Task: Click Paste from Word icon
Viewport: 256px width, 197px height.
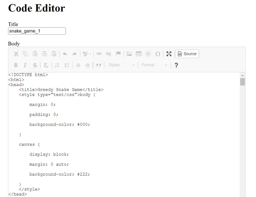Action: tap(54, 54)
